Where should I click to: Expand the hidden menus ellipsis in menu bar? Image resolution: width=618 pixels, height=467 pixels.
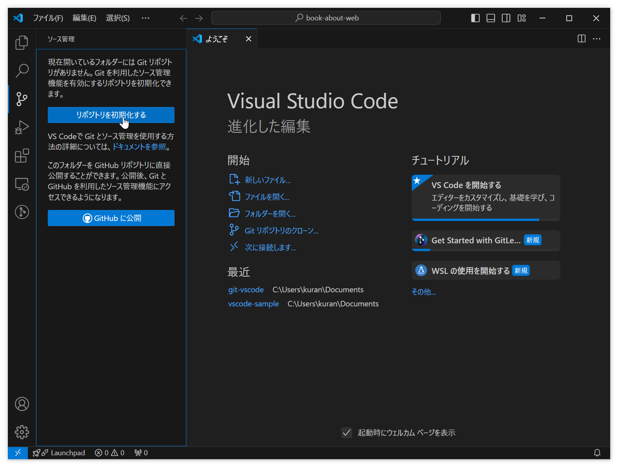[x=145, y=18]
